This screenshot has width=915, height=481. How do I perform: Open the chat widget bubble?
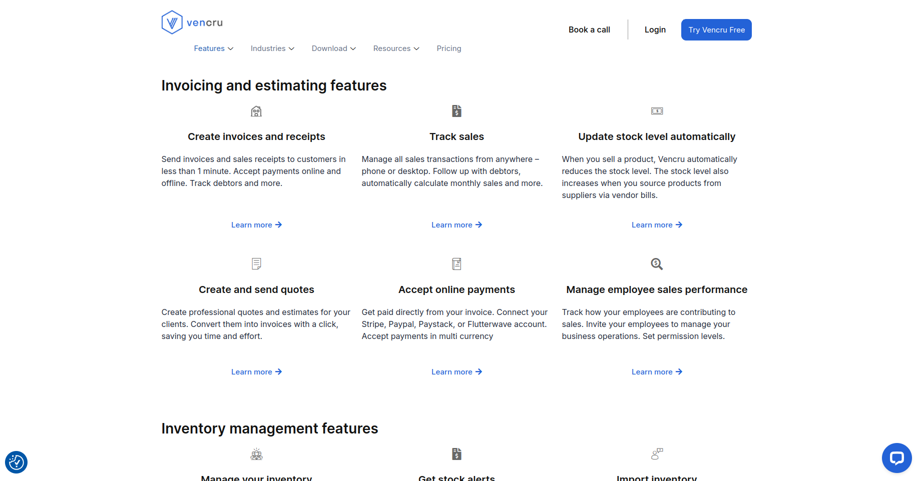[x=896, y=458]
